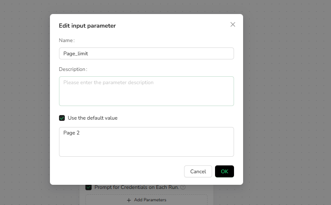Uncheck the Use the default value checkbox
This screenshot has width=331, height=205.
[x=62, y=118]
